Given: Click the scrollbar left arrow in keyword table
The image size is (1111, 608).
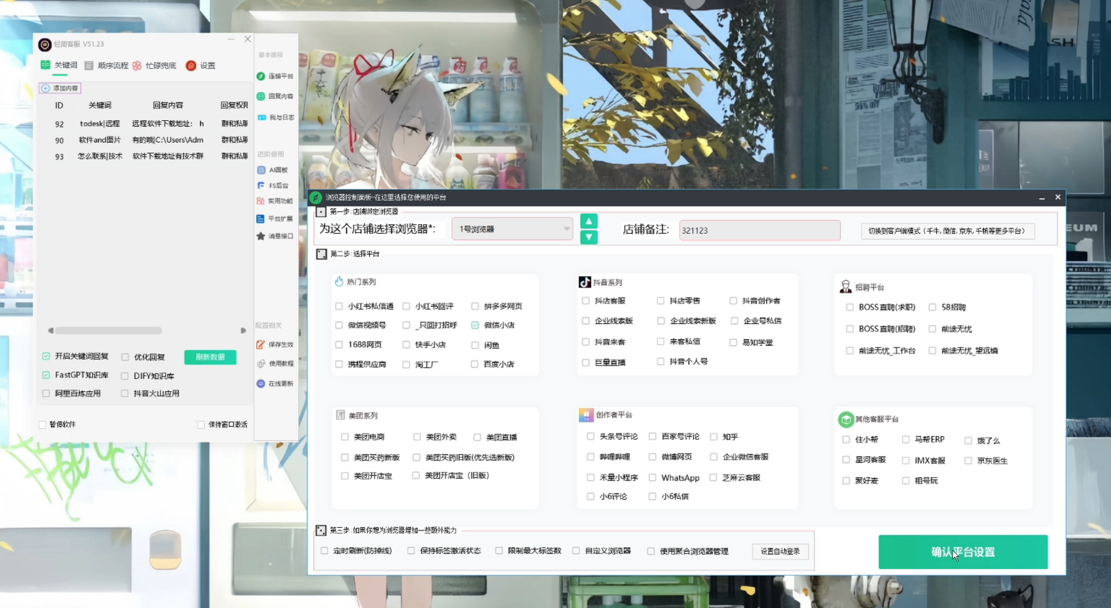Looking at the screenshot, I should click(51, 330).
